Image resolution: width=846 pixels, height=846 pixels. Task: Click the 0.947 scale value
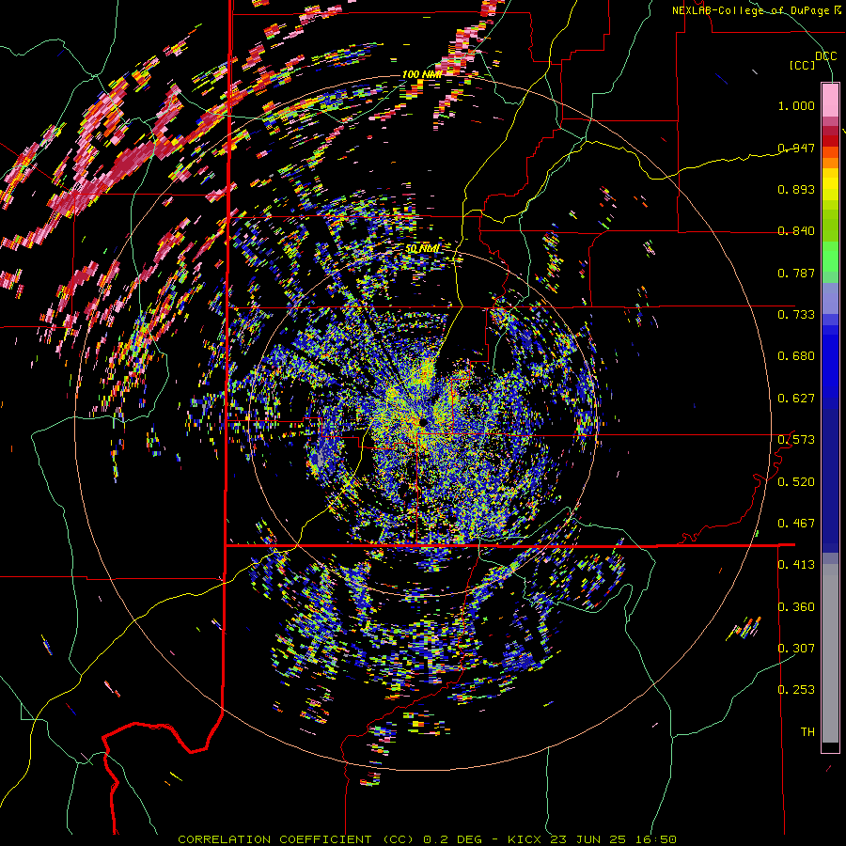coord(796,148)
